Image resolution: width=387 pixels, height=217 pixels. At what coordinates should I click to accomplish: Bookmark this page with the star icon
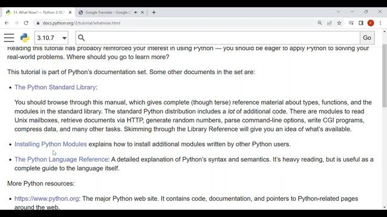(339, 23)
